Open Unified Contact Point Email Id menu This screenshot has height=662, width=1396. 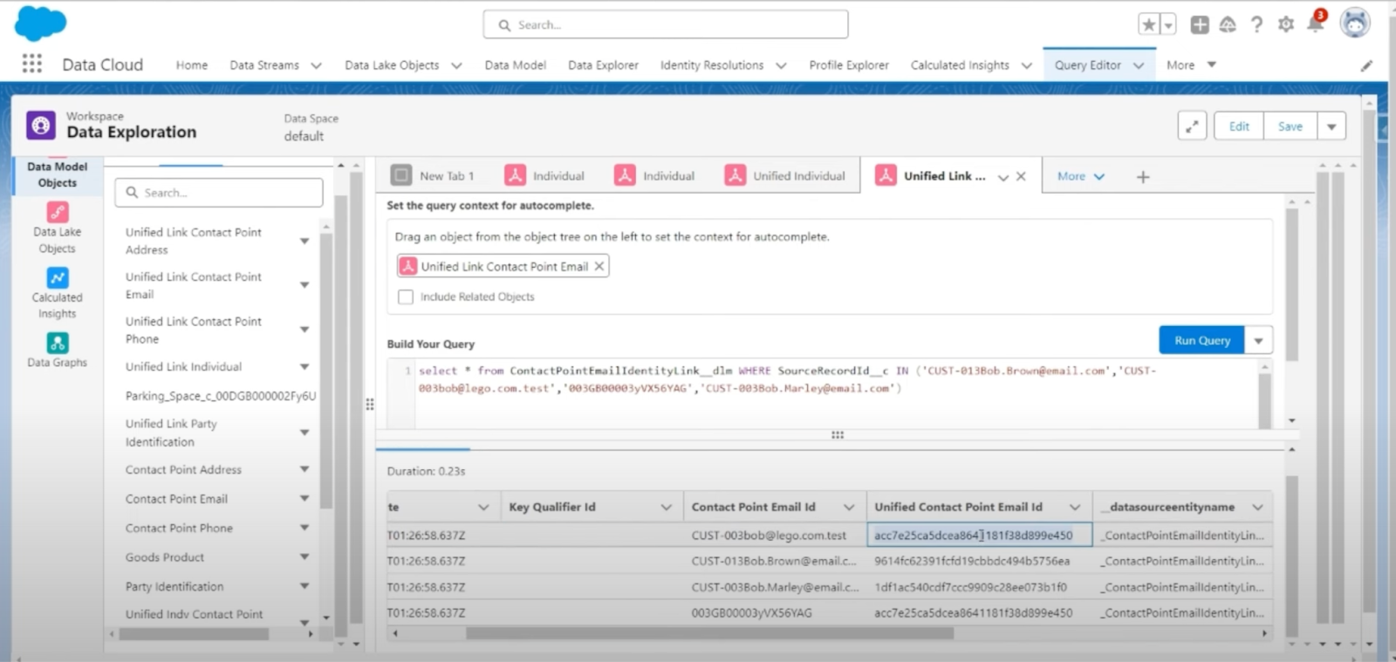(x=1075, y=507)
